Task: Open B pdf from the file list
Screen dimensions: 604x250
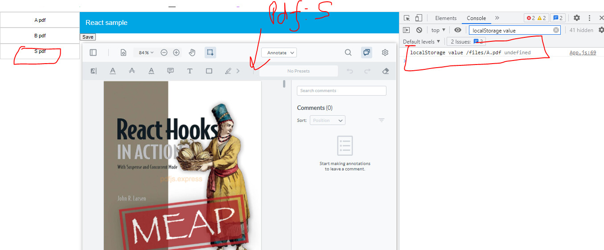Action: click(x=40, y=36)
